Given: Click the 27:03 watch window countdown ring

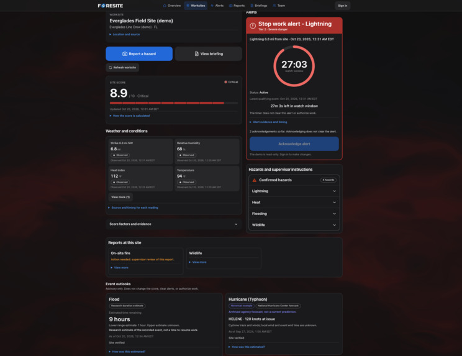Looking at the screenshot, I should tap(294, 66).
